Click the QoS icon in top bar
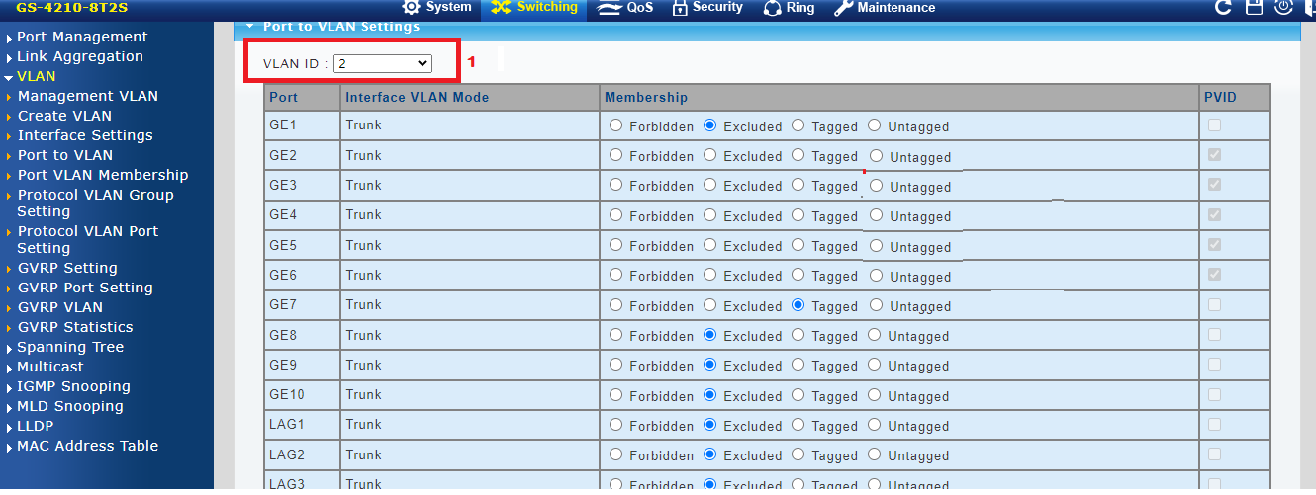 coord(611,8)
